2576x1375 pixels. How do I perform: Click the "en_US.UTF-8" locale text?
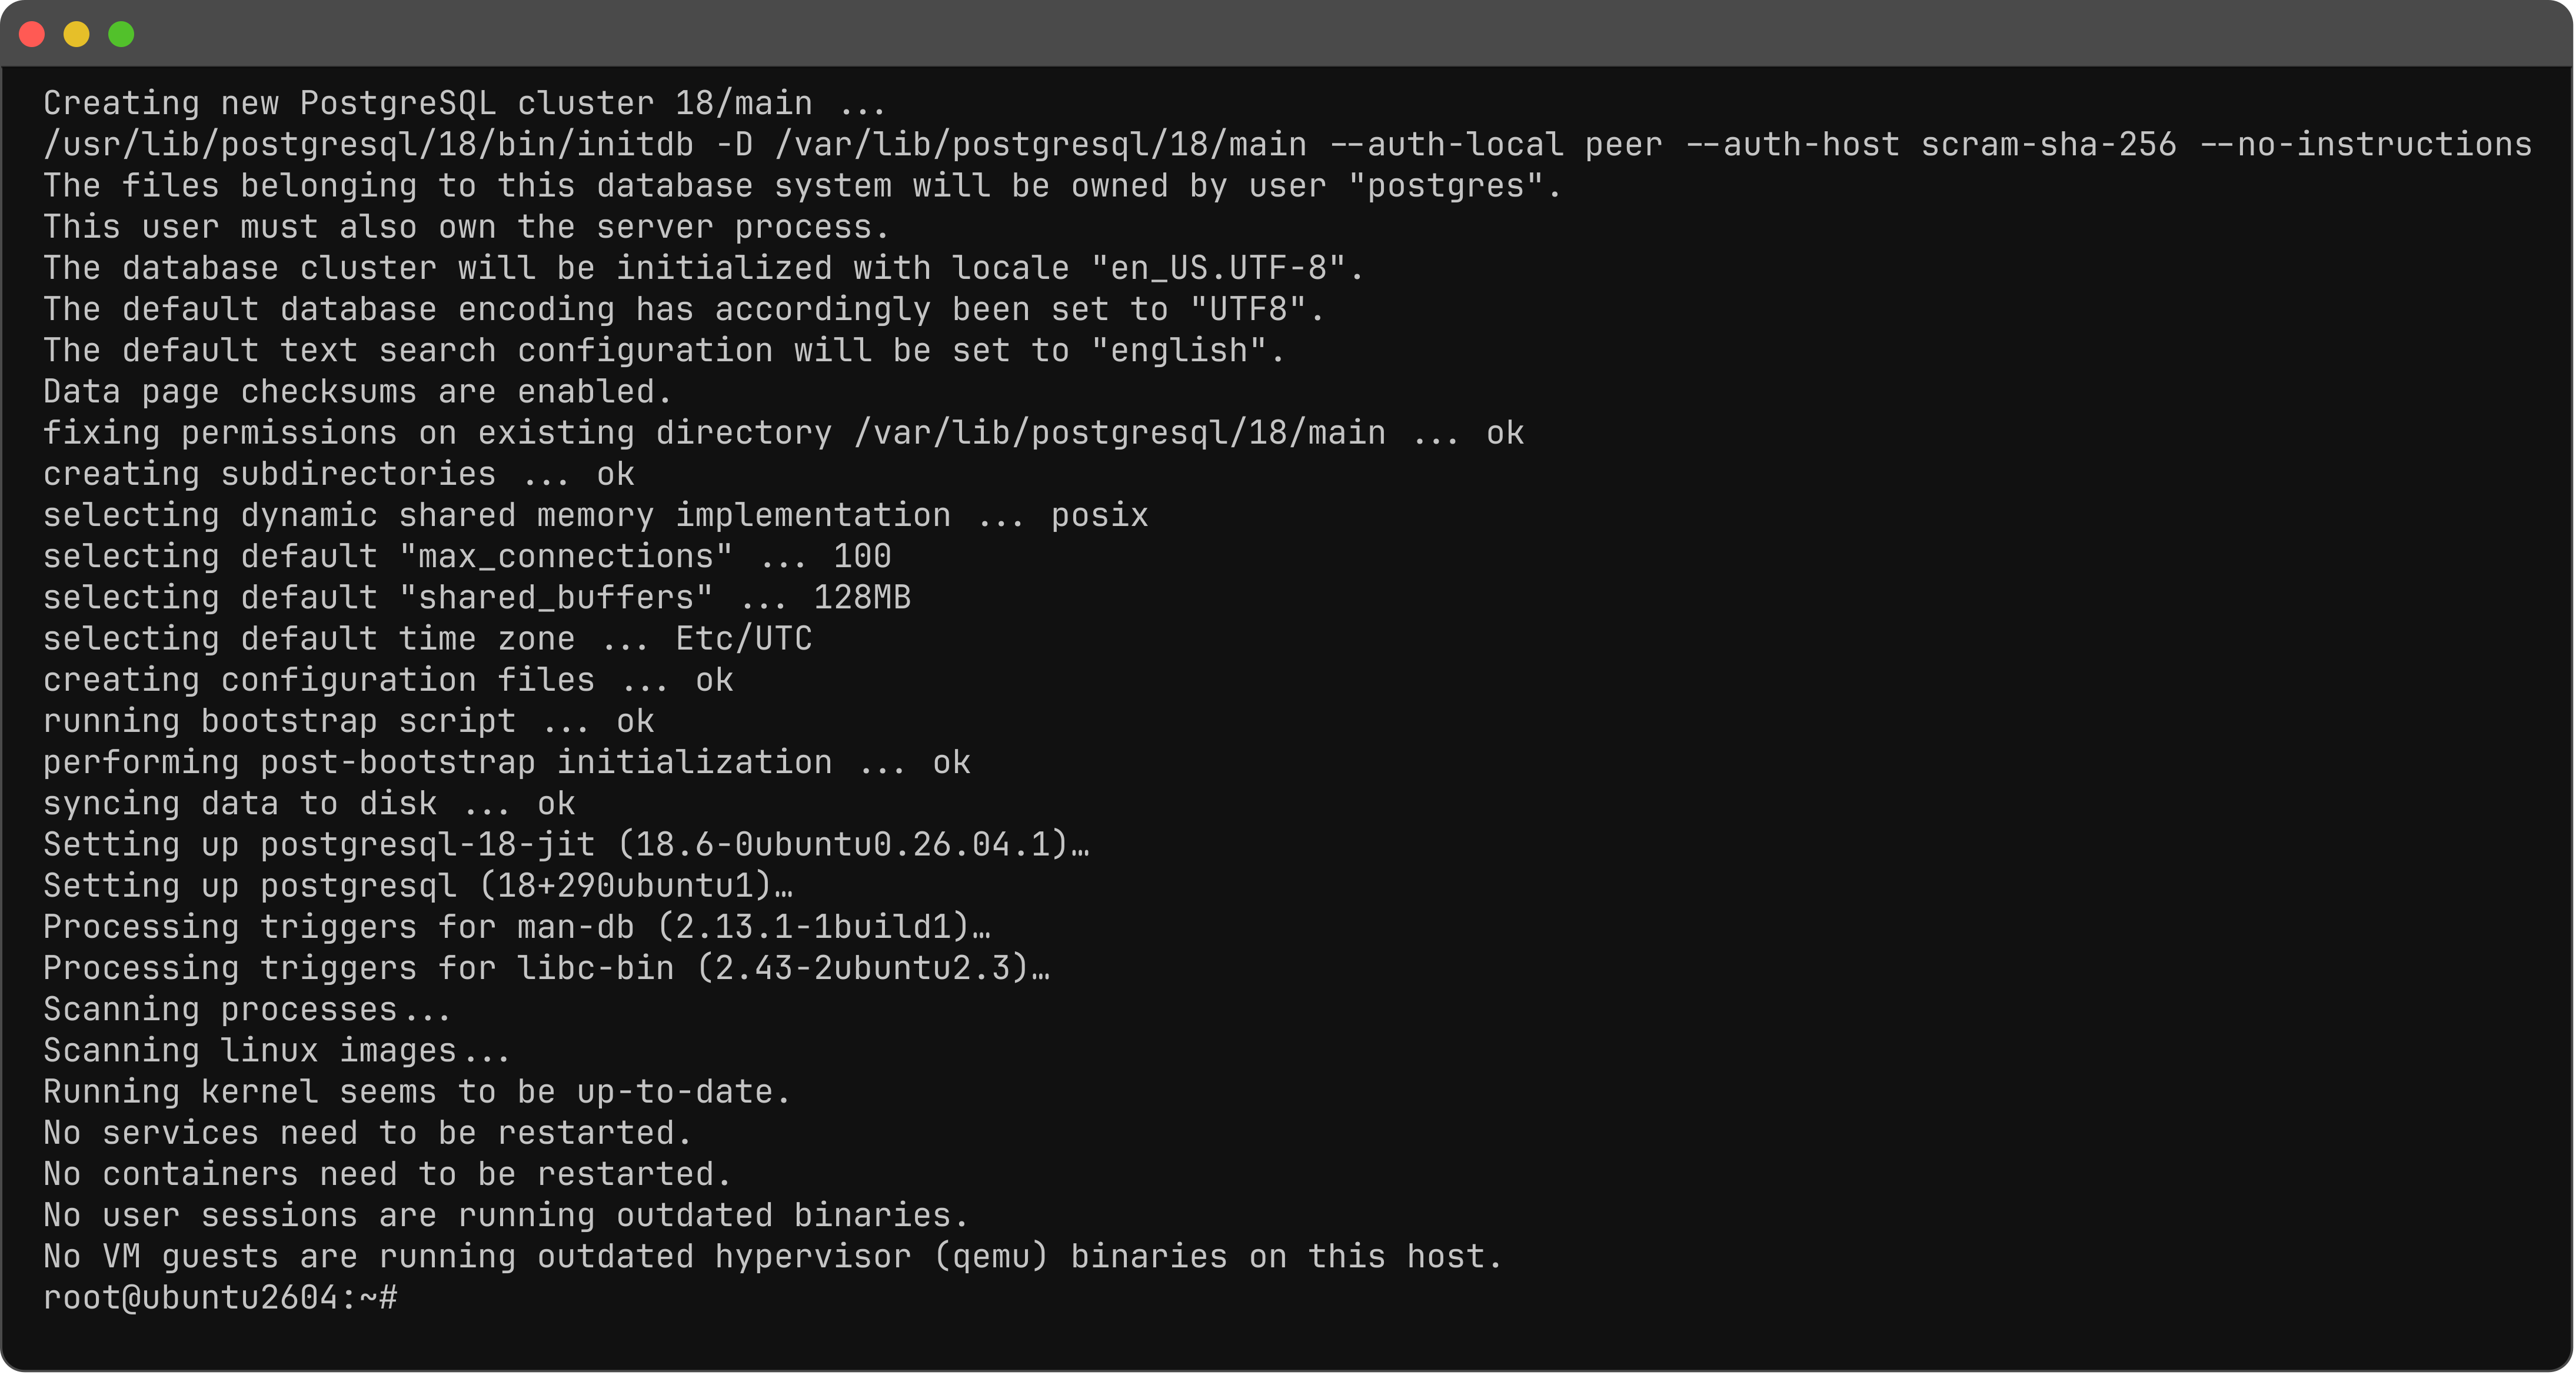point(1218,268)
